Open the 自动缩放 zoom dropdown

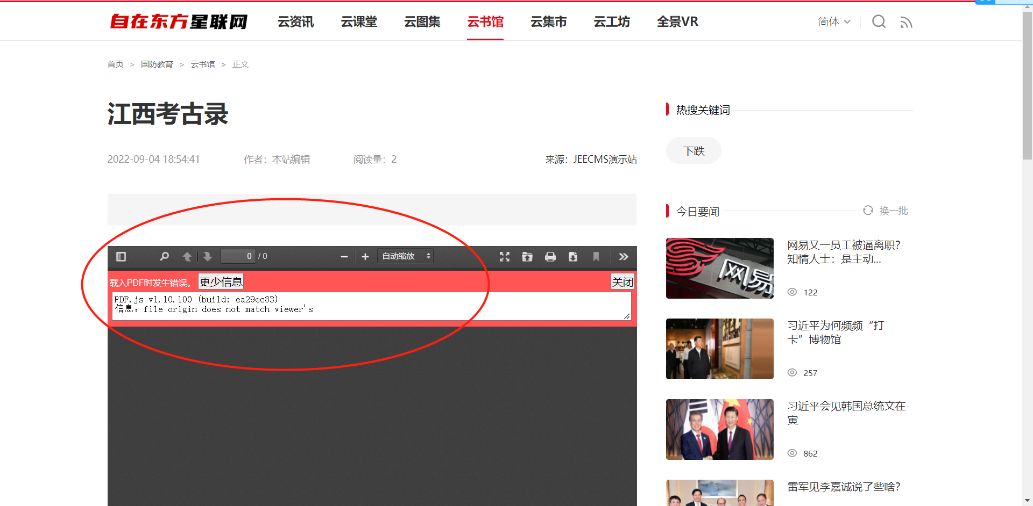406,256
